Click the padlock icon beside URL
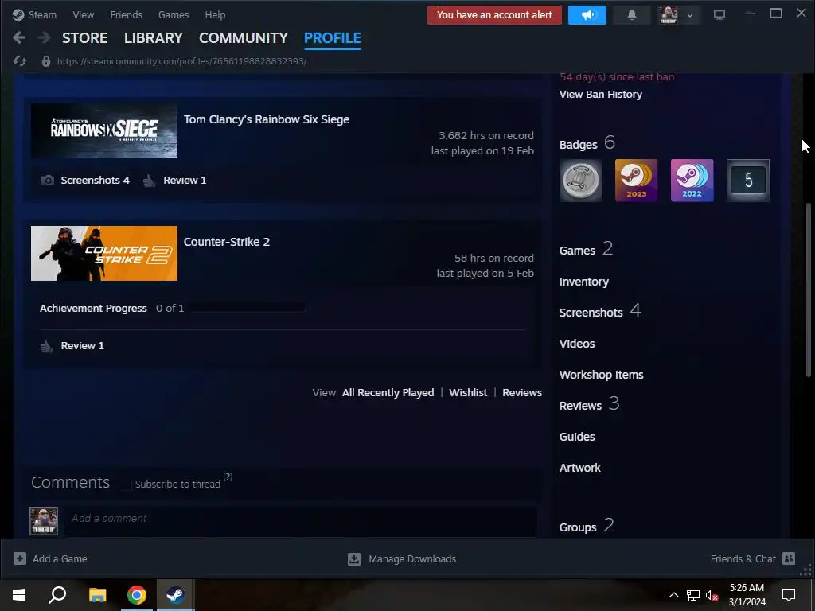 point(46,61)
